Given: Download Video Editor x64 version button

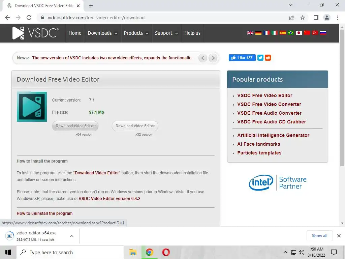Looking at the screenshot, I should tap(75, 126).
